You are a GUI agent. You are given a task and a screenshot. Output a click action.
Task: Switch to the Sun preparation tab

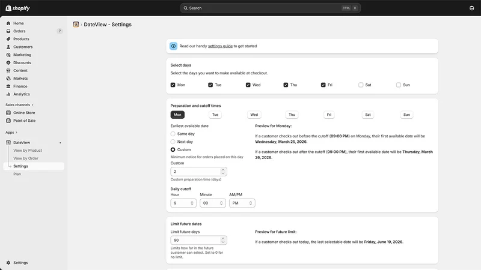tap(407, 115)
